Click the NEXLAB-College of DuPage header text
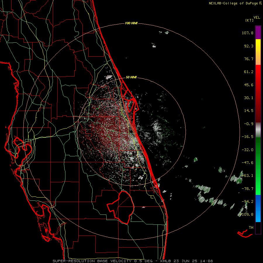The width and height of the screenshot is (263, 263). (x=233, y=3)
